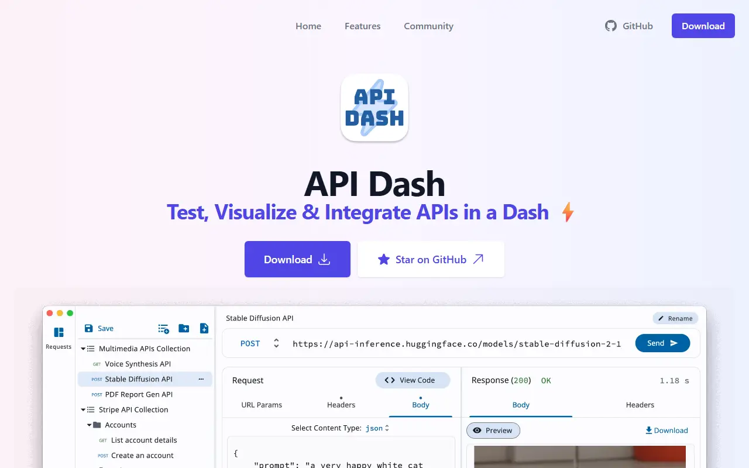Click the response Download link
Viewport: 749px width, 468px height.
coord(666,431)
